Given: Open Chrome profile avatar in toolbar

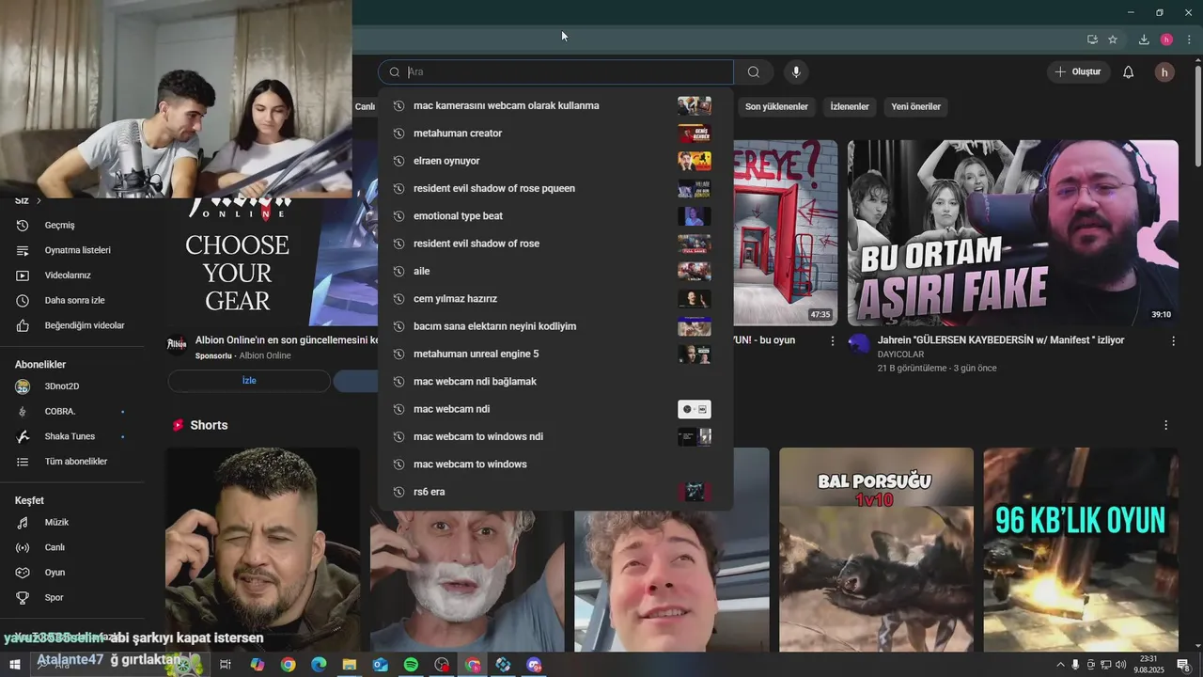Looking at the screenshot, I should [1166, 39].
